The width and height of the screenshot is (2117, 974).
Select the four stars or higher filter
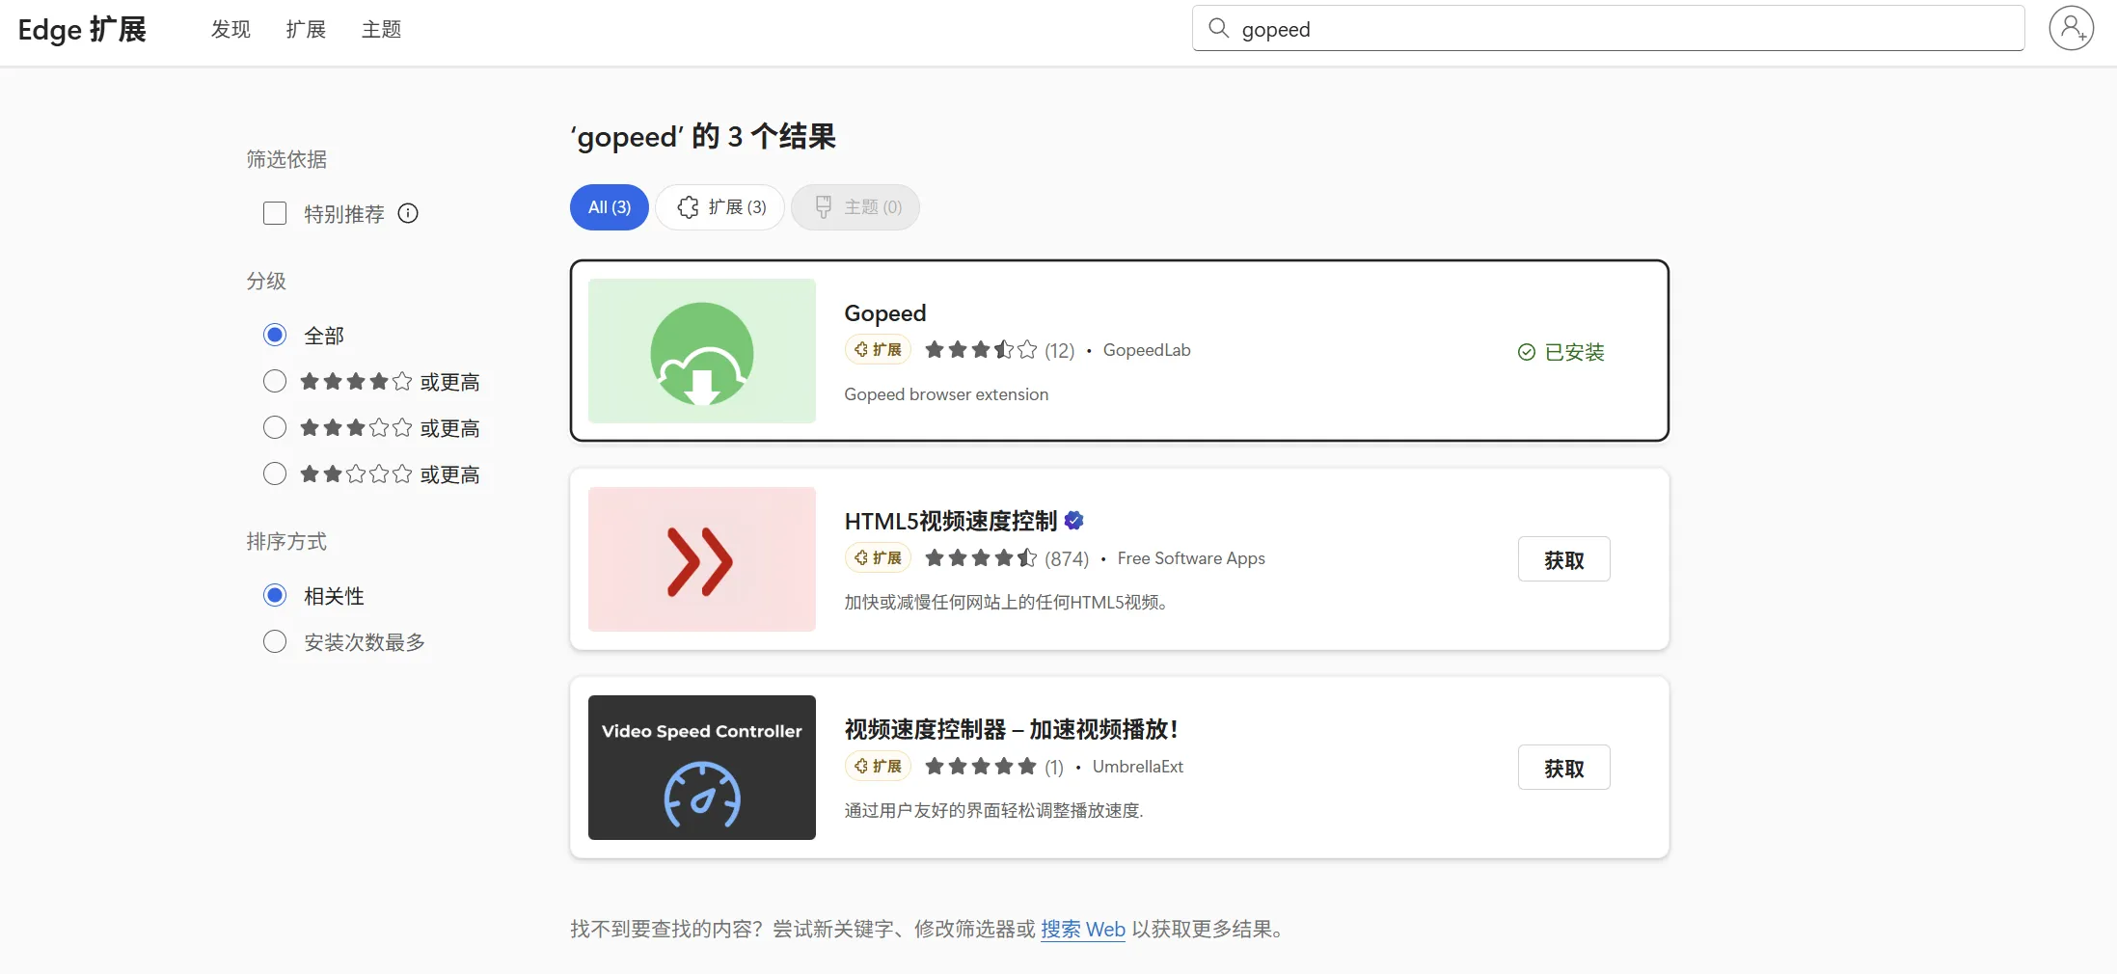click(x=275, y=381)
